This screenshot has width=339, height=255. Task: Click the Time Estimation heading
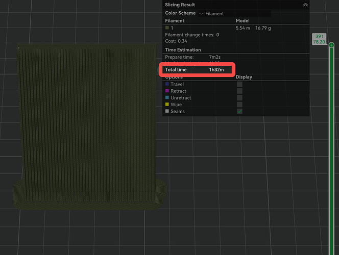tap(183, 49)
